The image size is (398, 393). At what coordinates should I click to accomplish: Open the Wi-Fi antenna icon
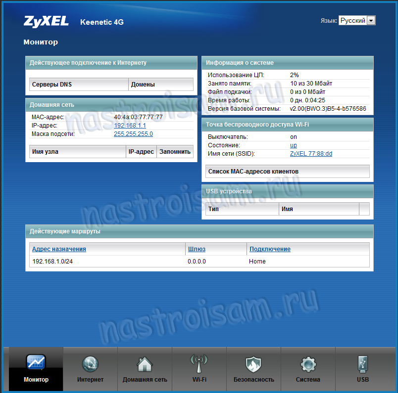[199, 365]
